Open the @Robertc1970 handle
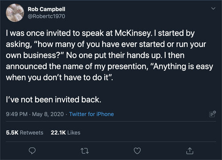The image size is (222, 160). [47, 16]
